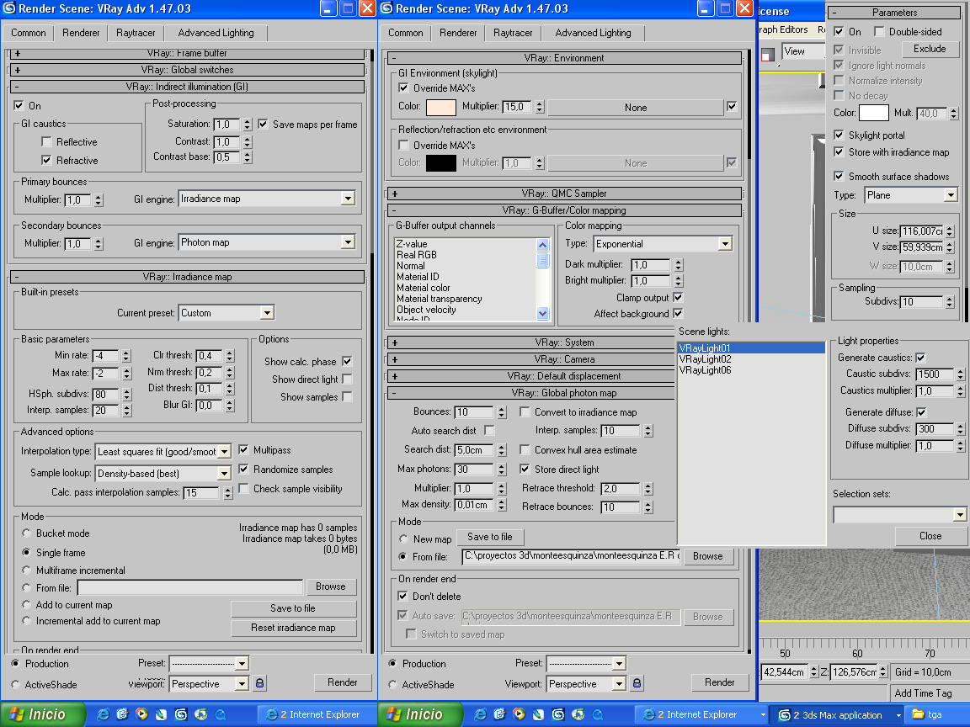Screen dimensions: 970x727
Task: Click Reset irradiance map button
Action: tap(293, 628)
